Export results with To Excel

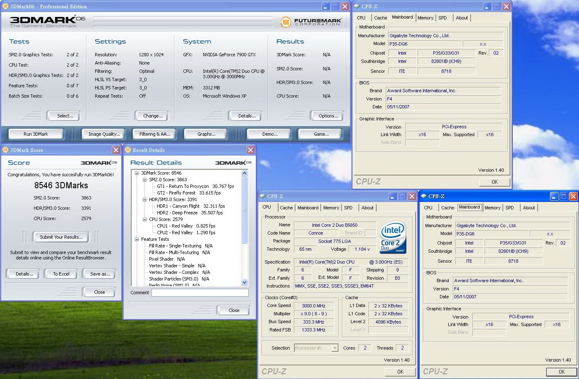61,274
